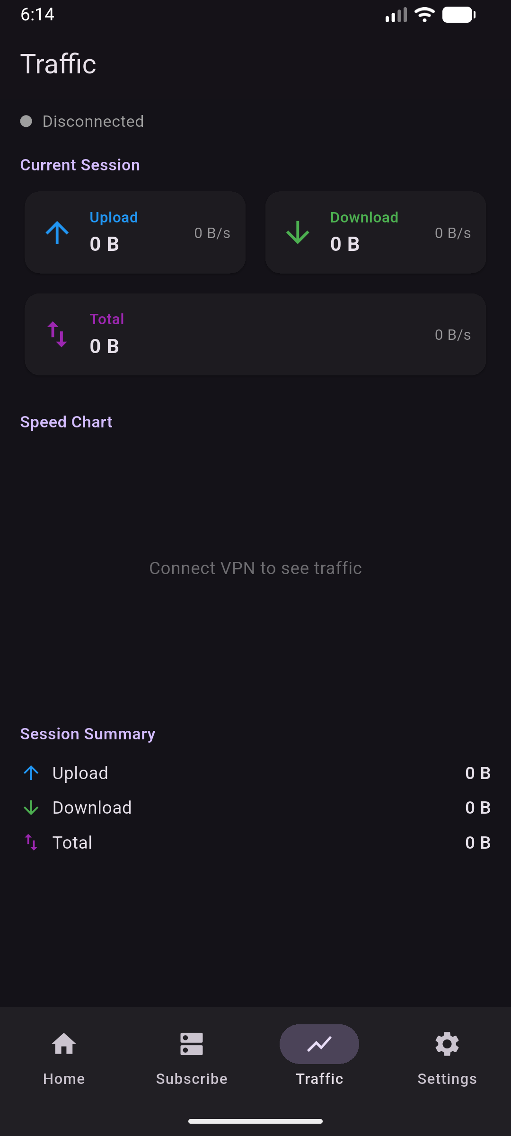
Task: Tap the green Download arrow icon in Current Session
Action: 298,232
